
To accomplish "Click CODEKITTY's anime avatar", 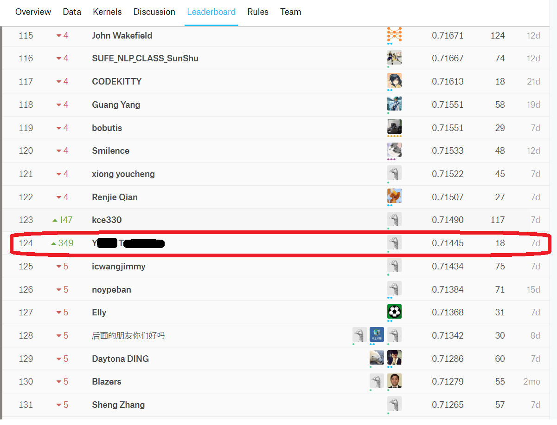I will tap(394, 80).
